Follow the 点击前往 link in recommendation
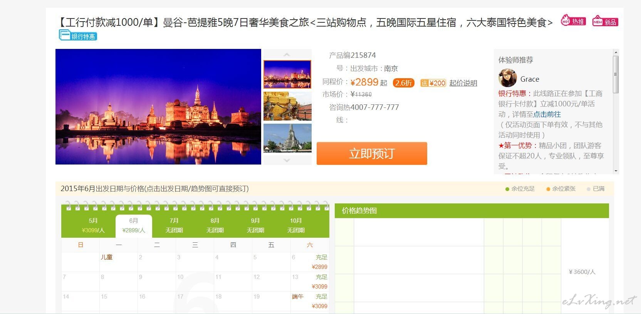Image resolution: width=641 pixels, height=314 pixels. (547, 114)
